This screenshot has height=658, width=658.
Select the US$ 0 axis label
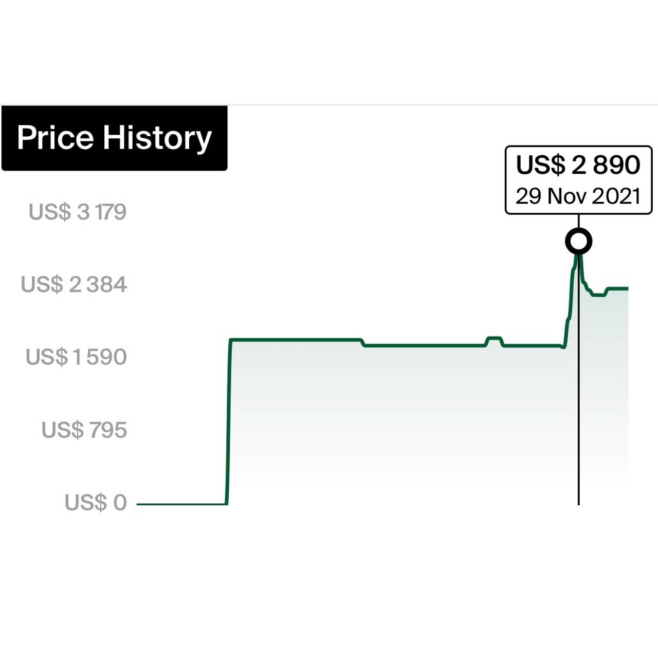click(96, 502)
